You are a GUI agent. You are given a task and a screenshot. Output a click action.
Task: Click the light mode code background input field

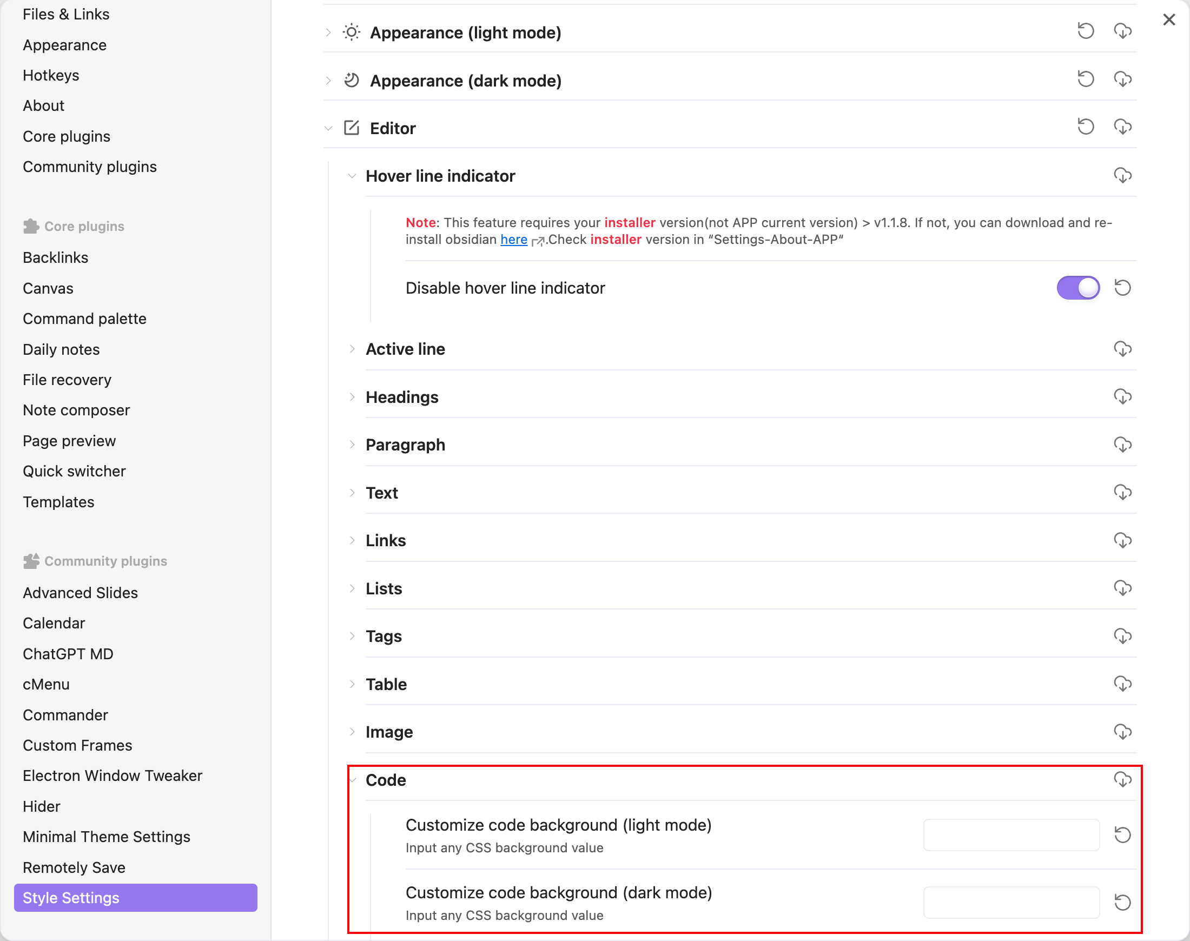point(1010,834)
